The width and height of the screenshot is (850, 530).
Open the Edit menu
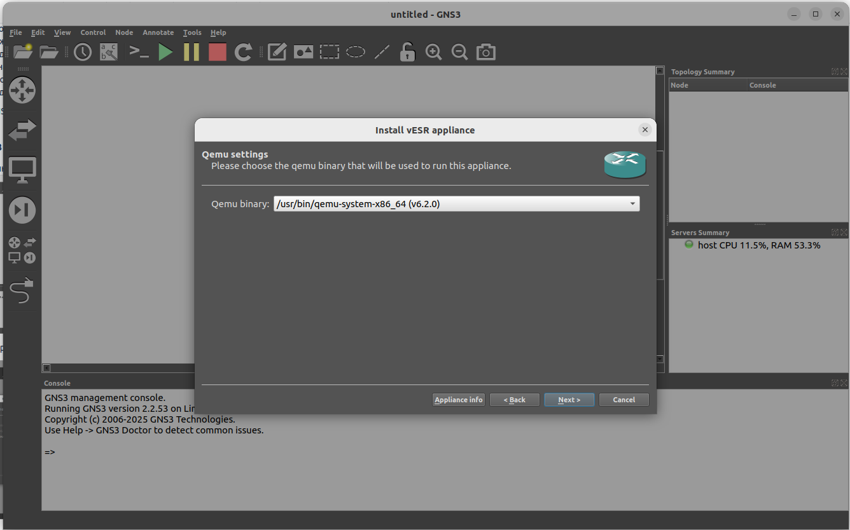click(38, 32)
